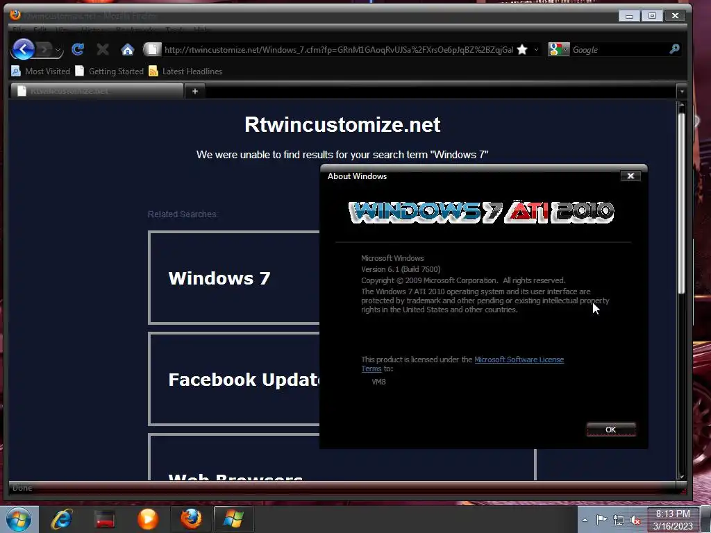Show hidden tray icons arrow
The image size is (711, 533).
[x=585, y=520]
